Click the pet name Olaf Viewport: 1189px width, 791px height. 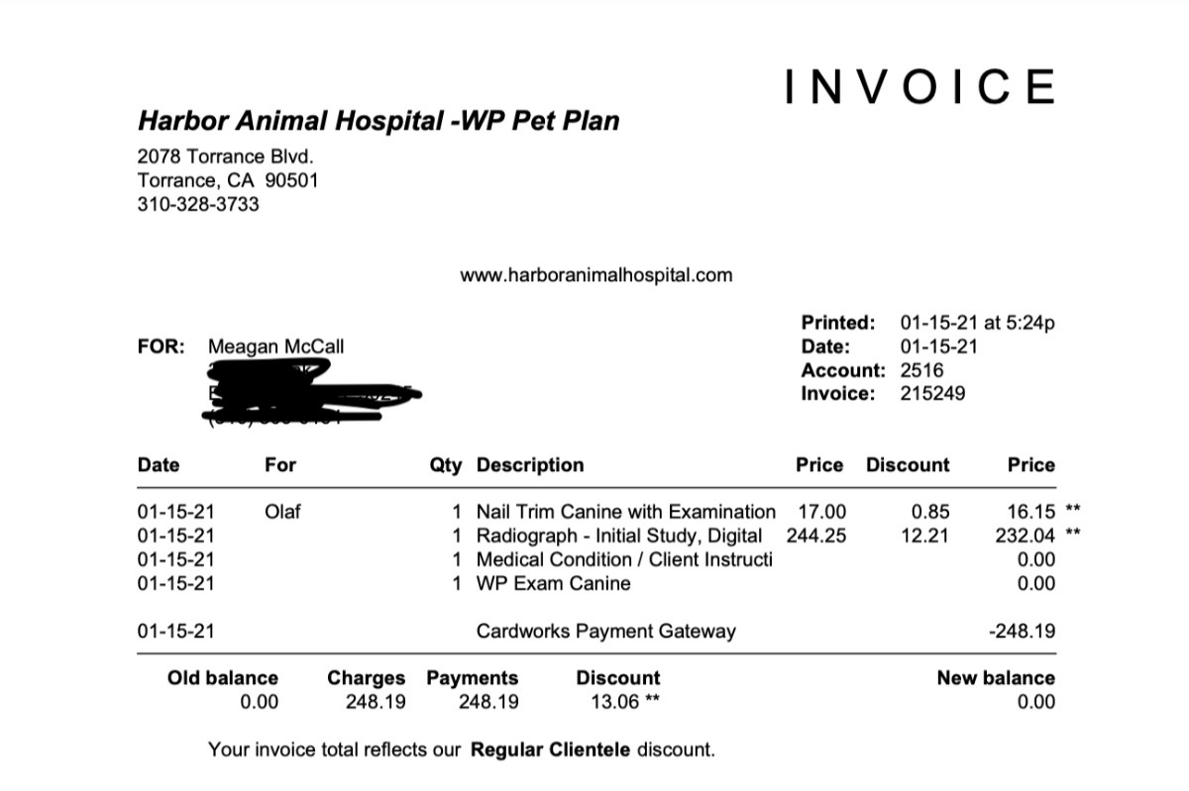(282, 512)
